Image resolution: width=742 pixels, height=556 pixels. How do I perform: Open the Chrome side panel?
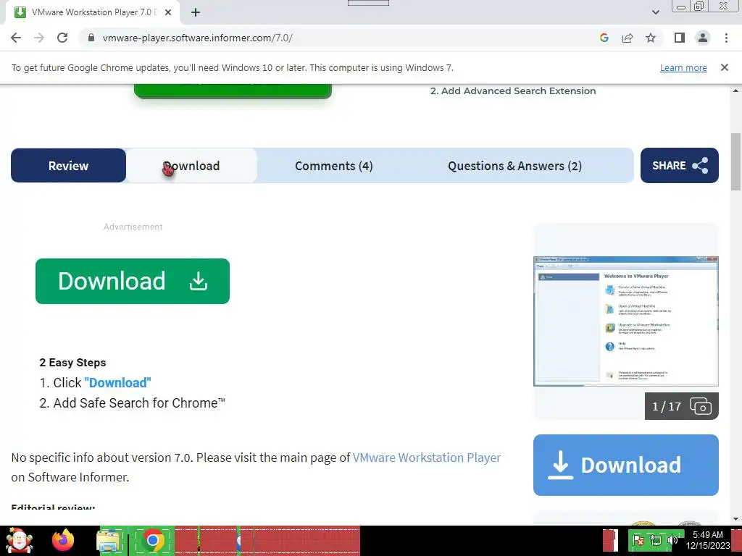click(680, 38)
